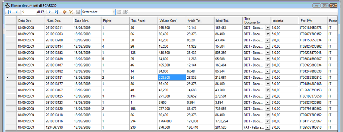Screen dimensions: 343x132
Task: Click app icon in title bar
Action: [x=8, y=5]
